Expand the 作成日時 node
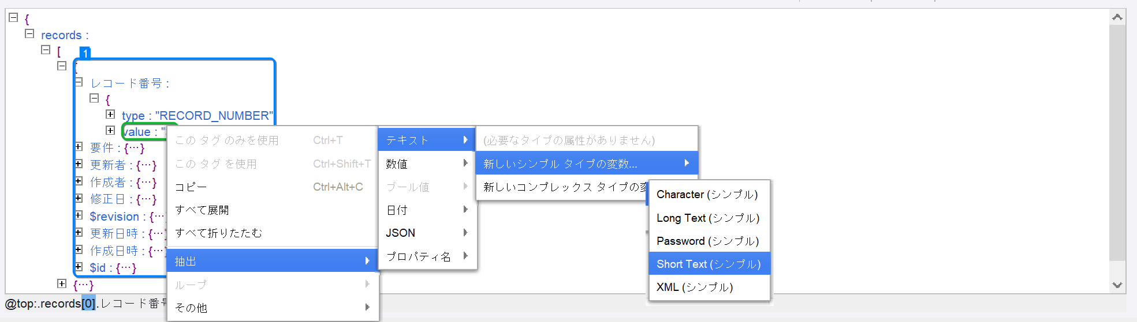This screenshot has height=322, width=1137. (x=79, y=249)
